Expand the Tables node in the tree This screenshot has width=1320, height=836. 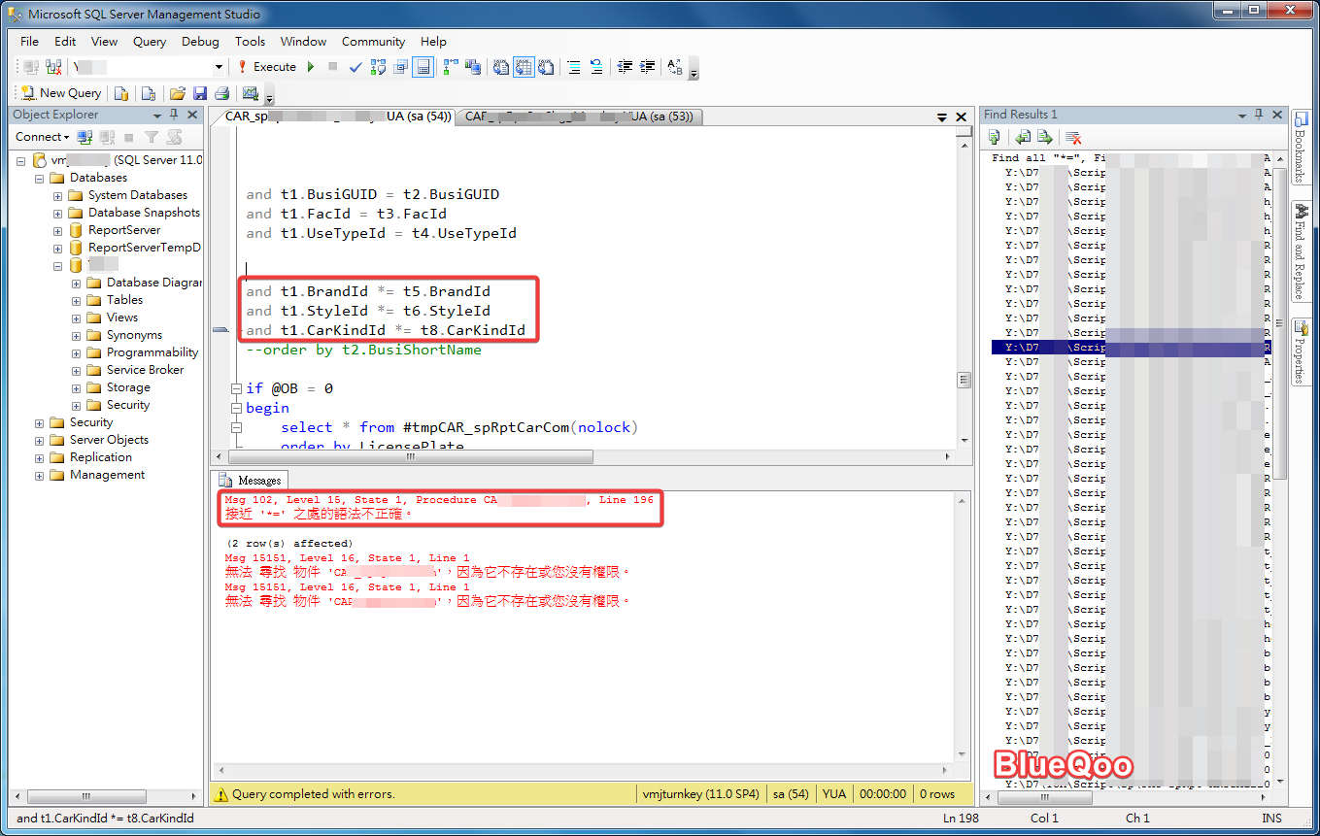(76, 300)
